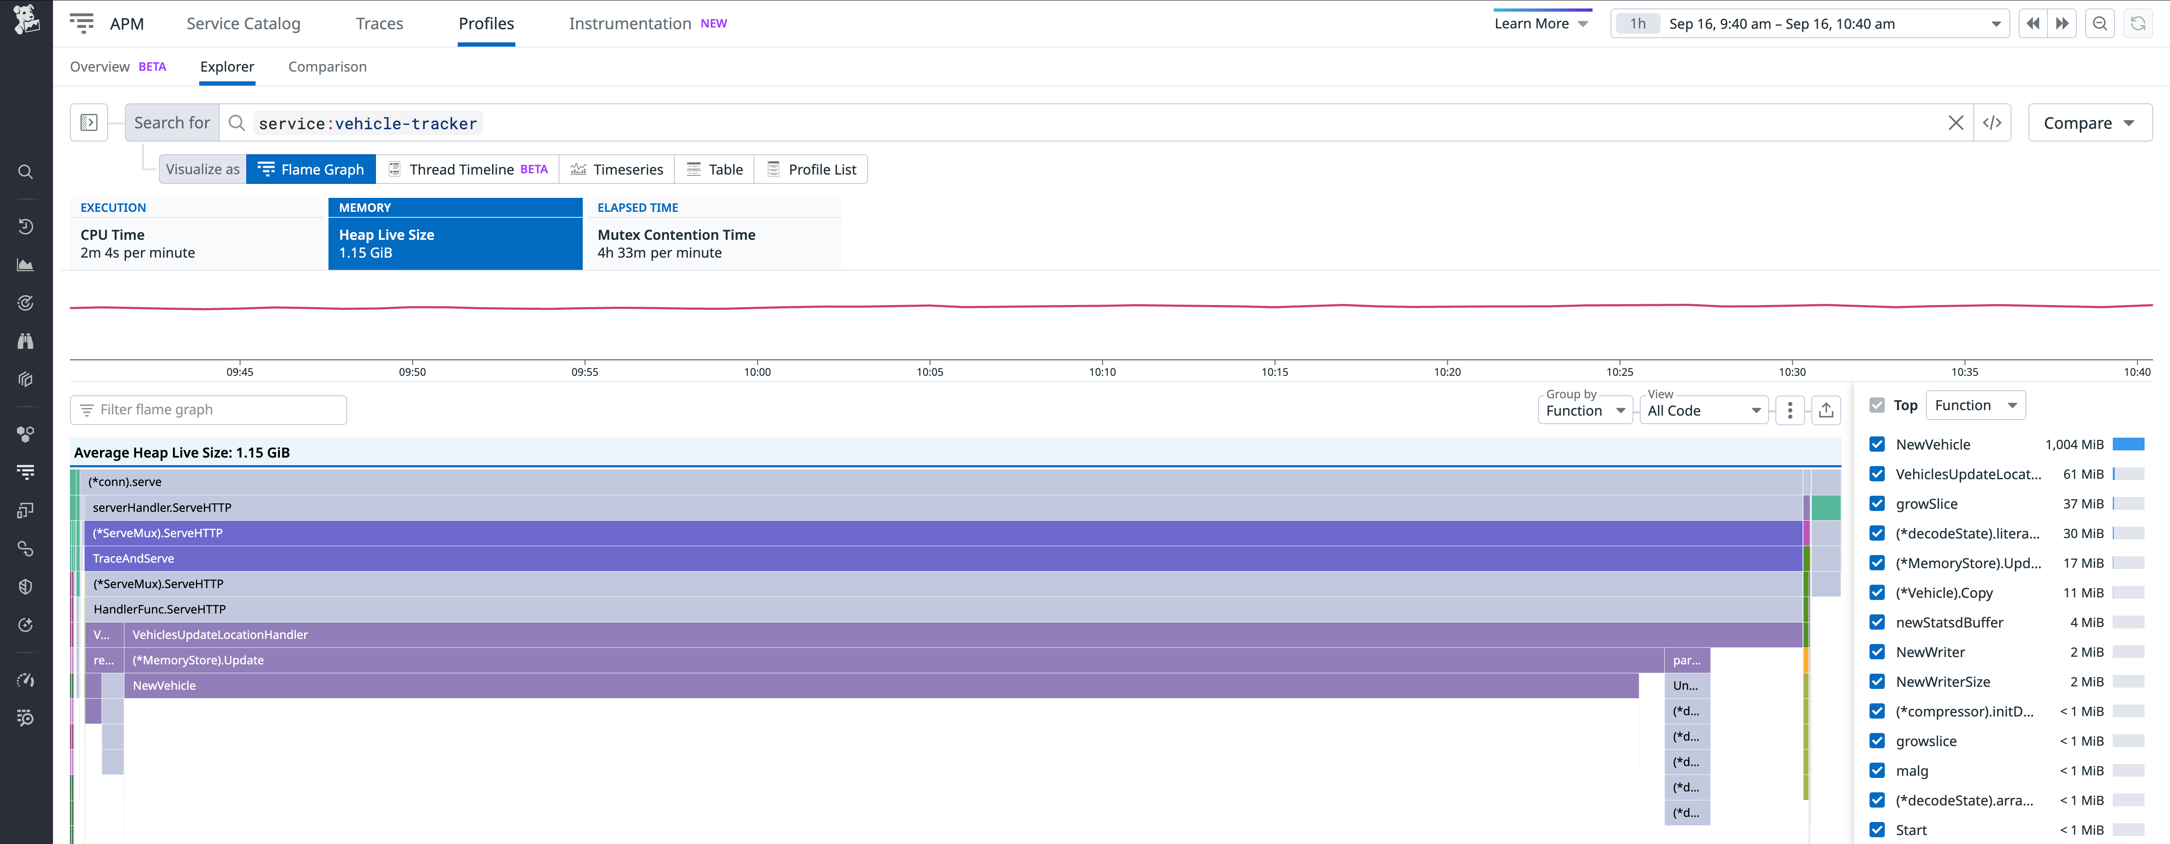
Task: Open the Group by Function dropdown
Action: point(1585,410)
